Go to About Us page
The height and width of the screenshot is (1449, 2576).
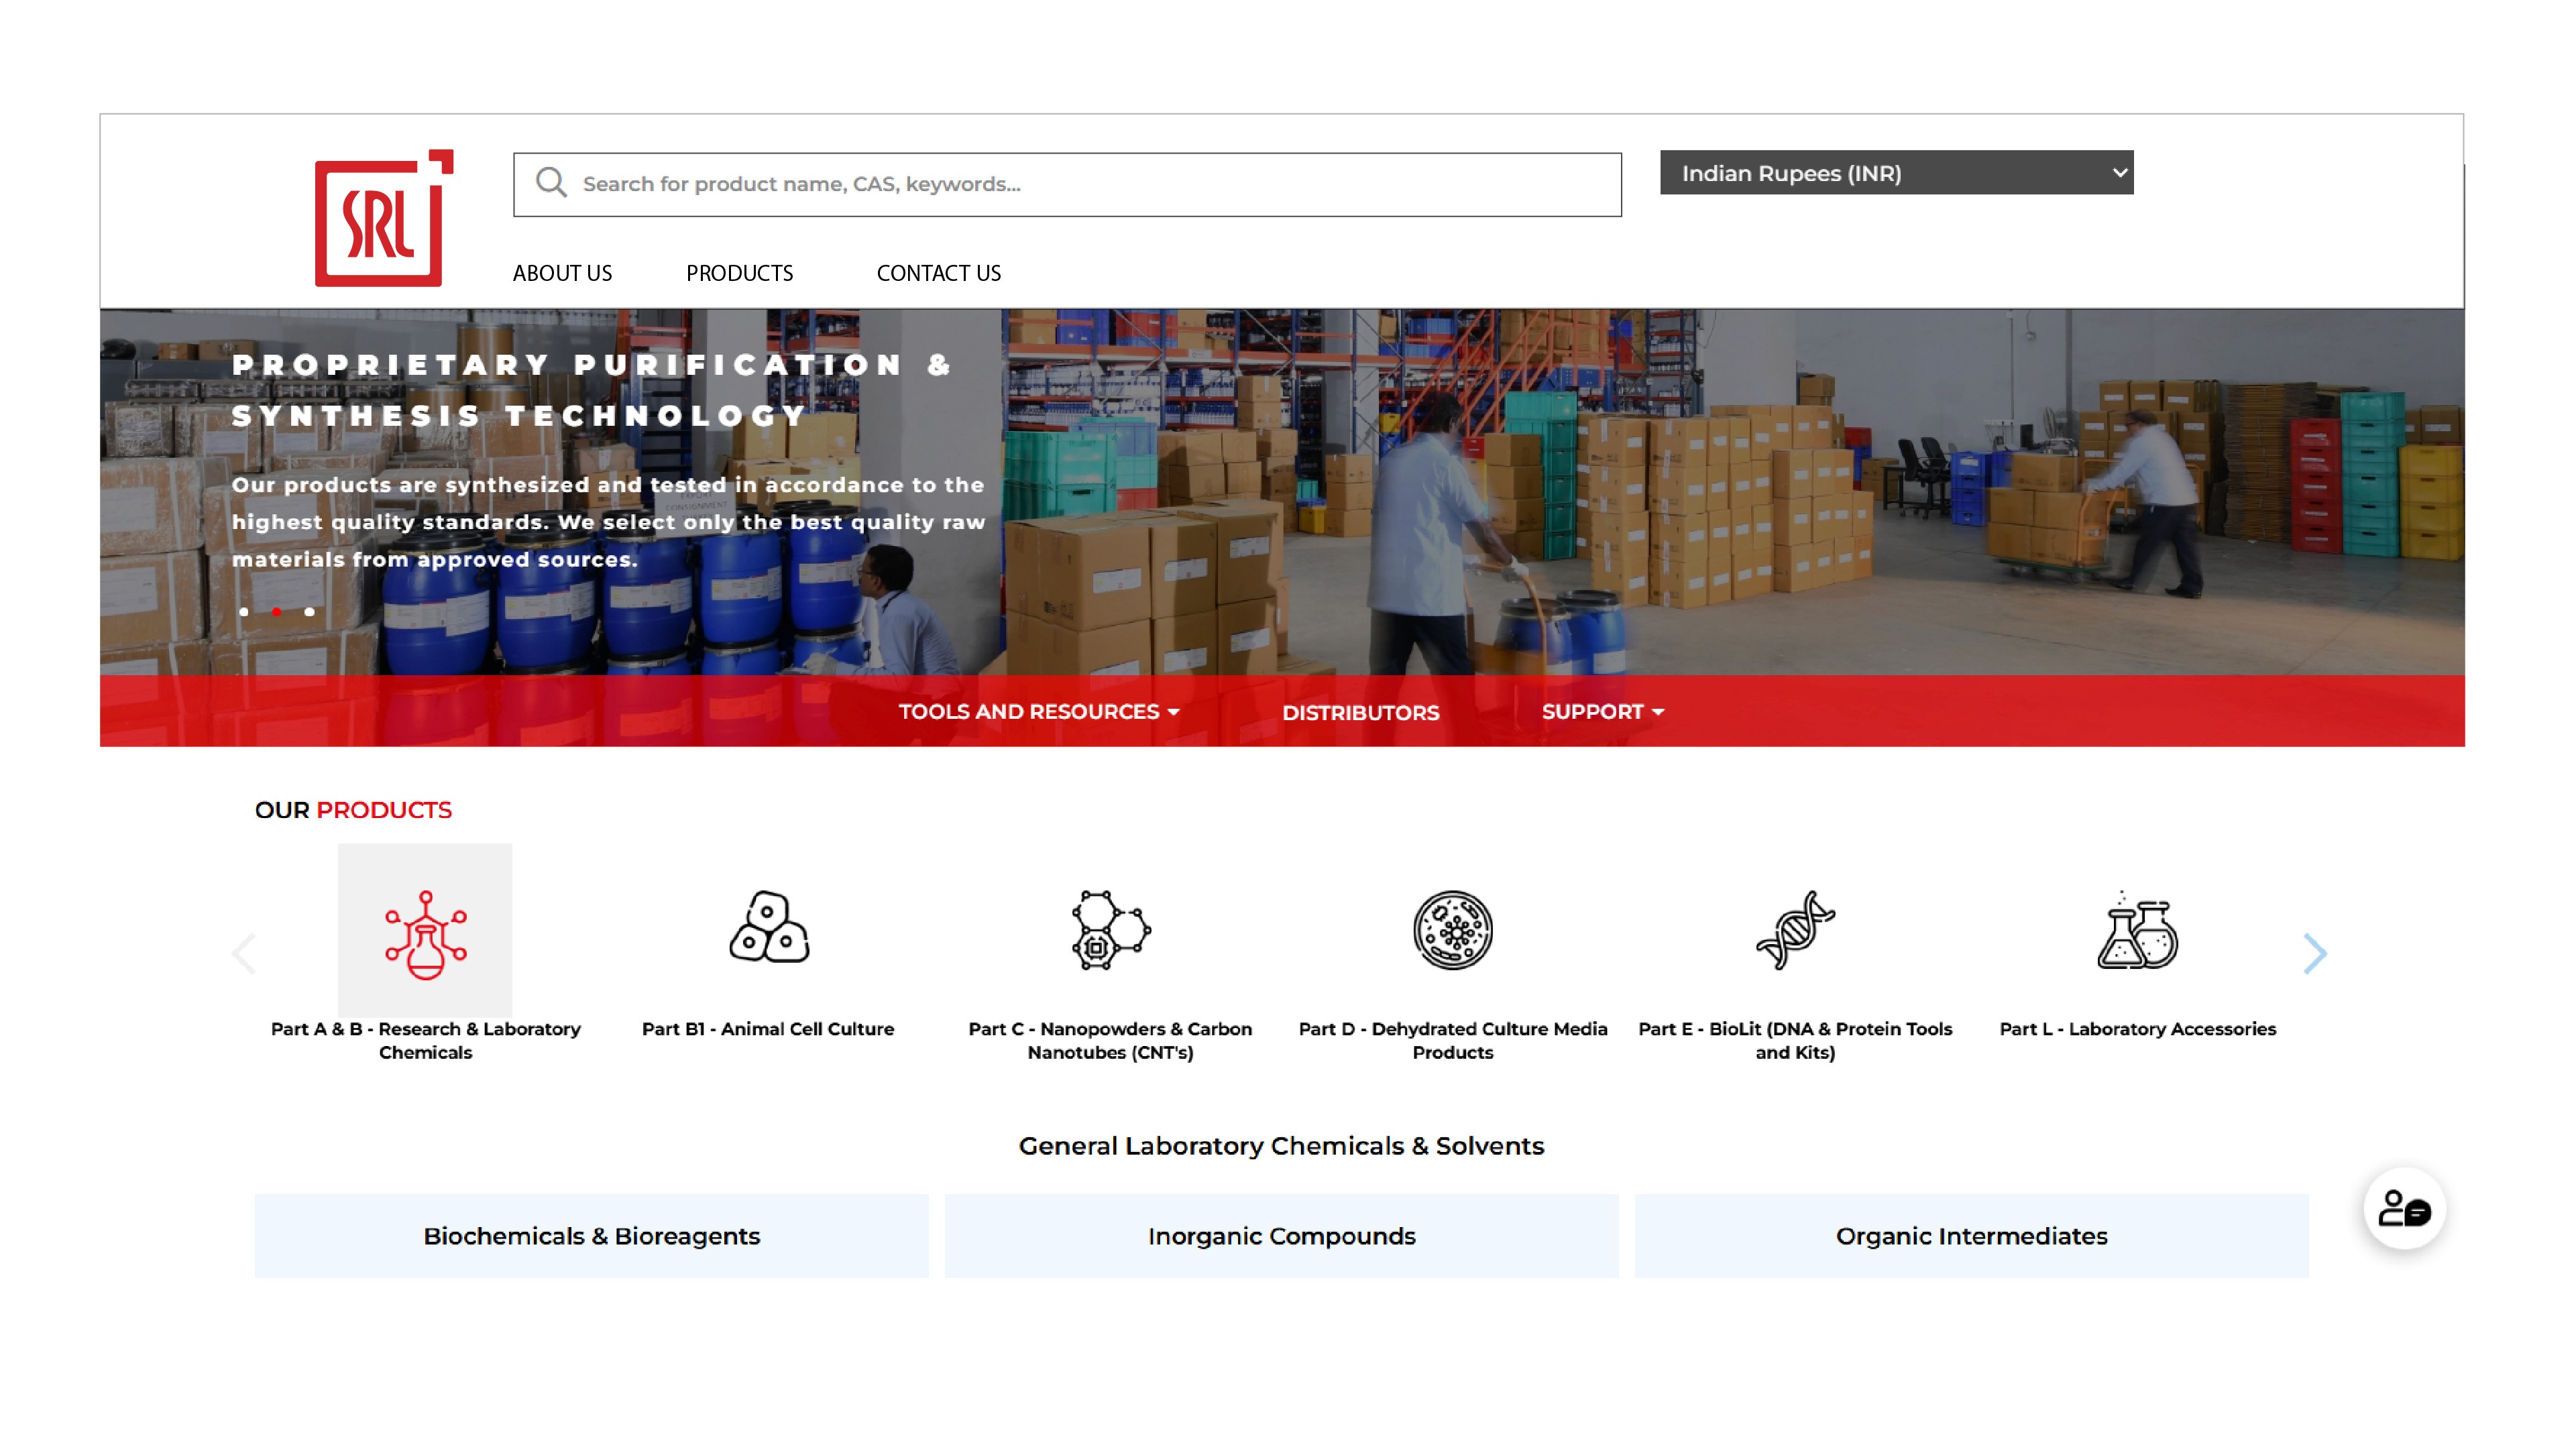562,273
